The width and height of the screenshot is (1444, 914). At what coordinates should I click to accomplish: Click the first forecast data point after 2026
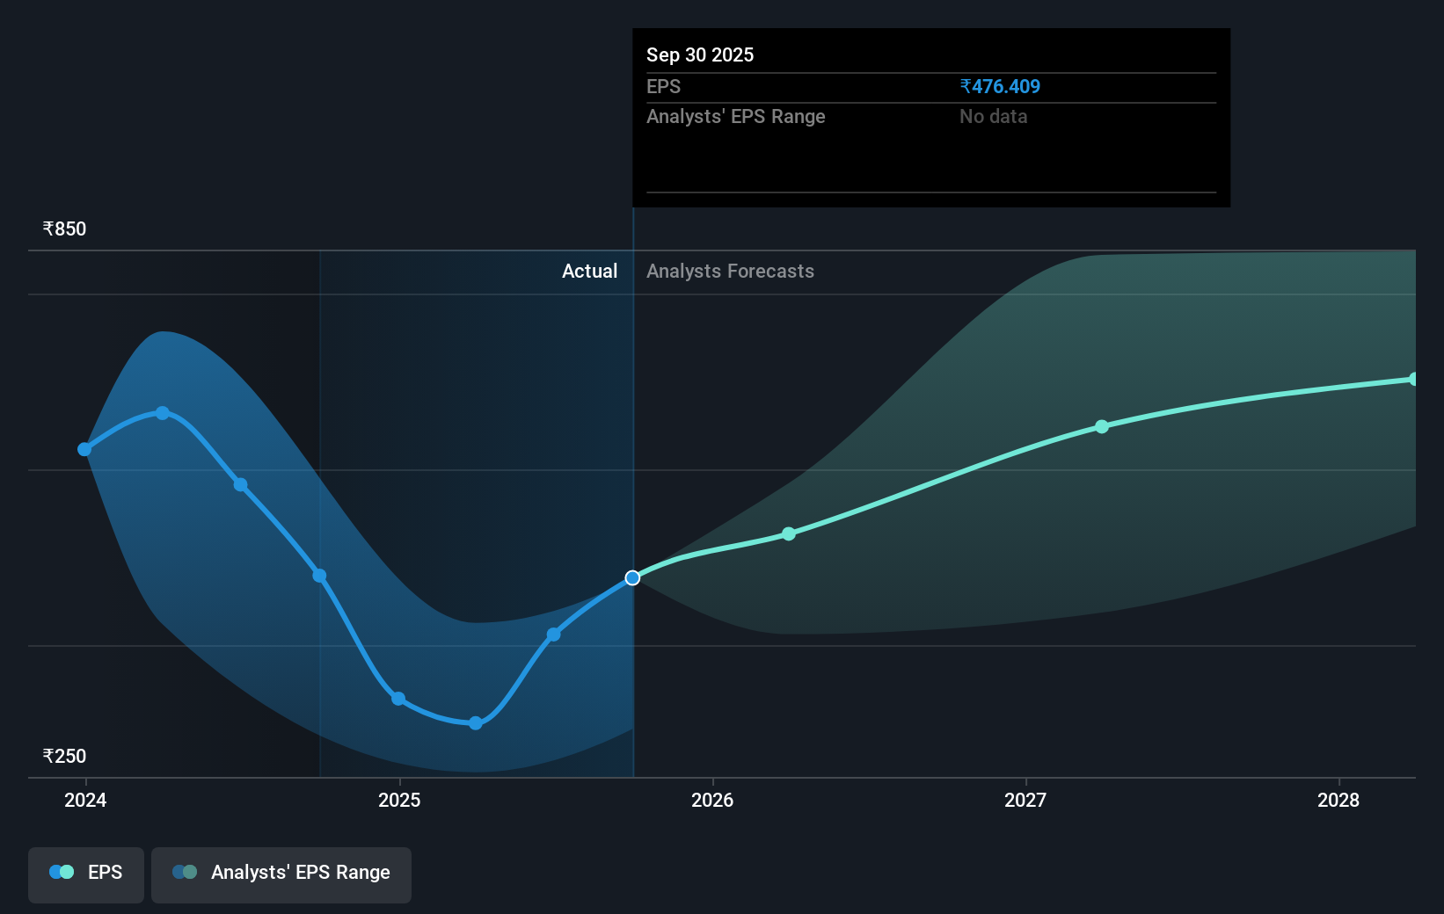point(788,533)
